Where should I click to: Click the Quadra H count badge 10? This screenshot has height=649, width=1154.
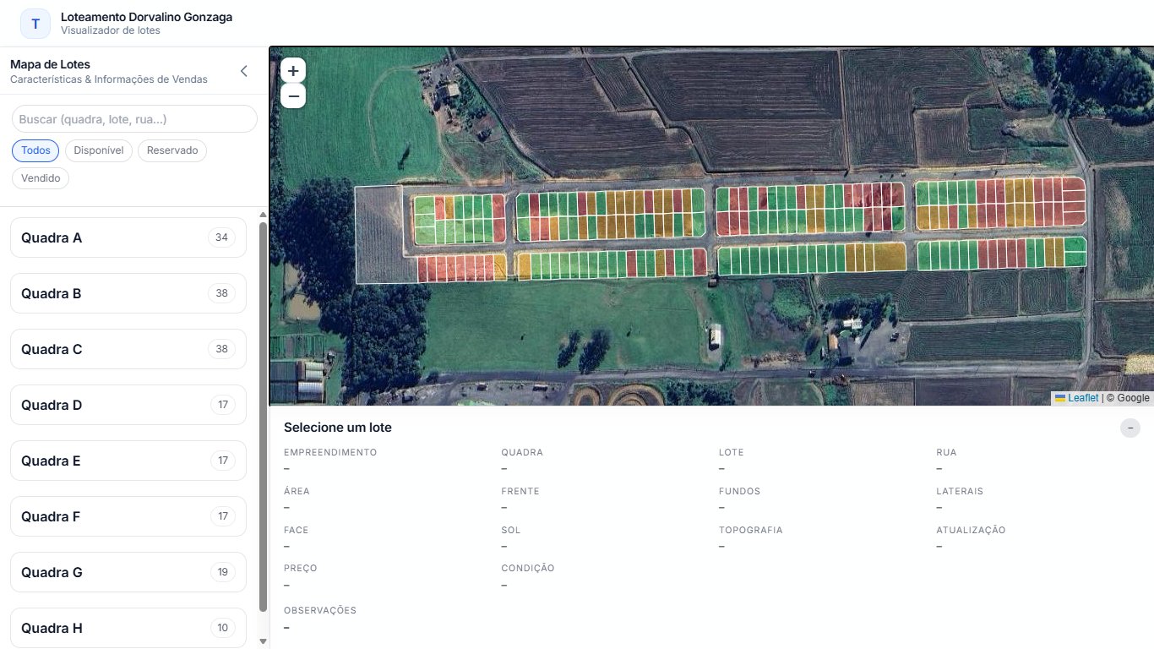[223, 628]
